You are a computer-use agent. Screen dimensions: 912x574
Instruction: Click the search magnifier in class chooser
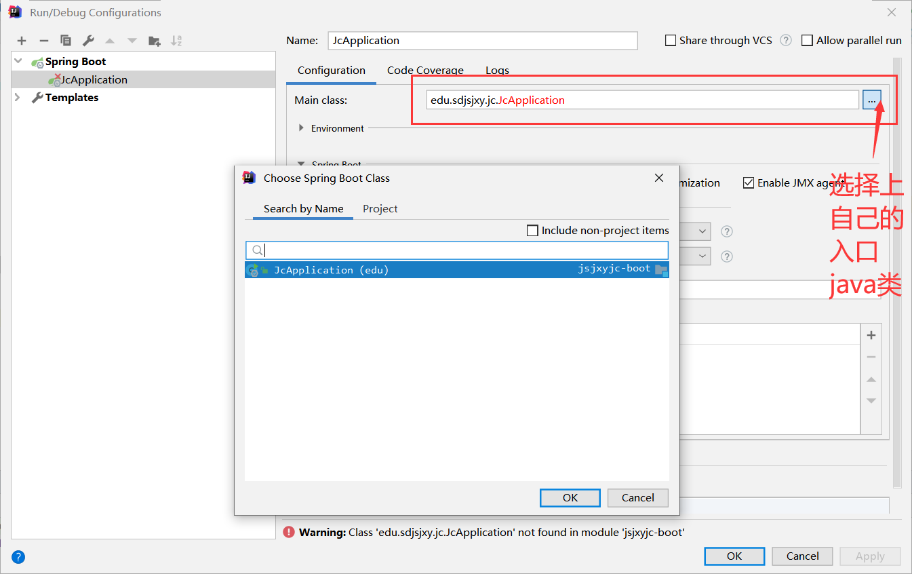pyautogui.click(x=257, y=250)
